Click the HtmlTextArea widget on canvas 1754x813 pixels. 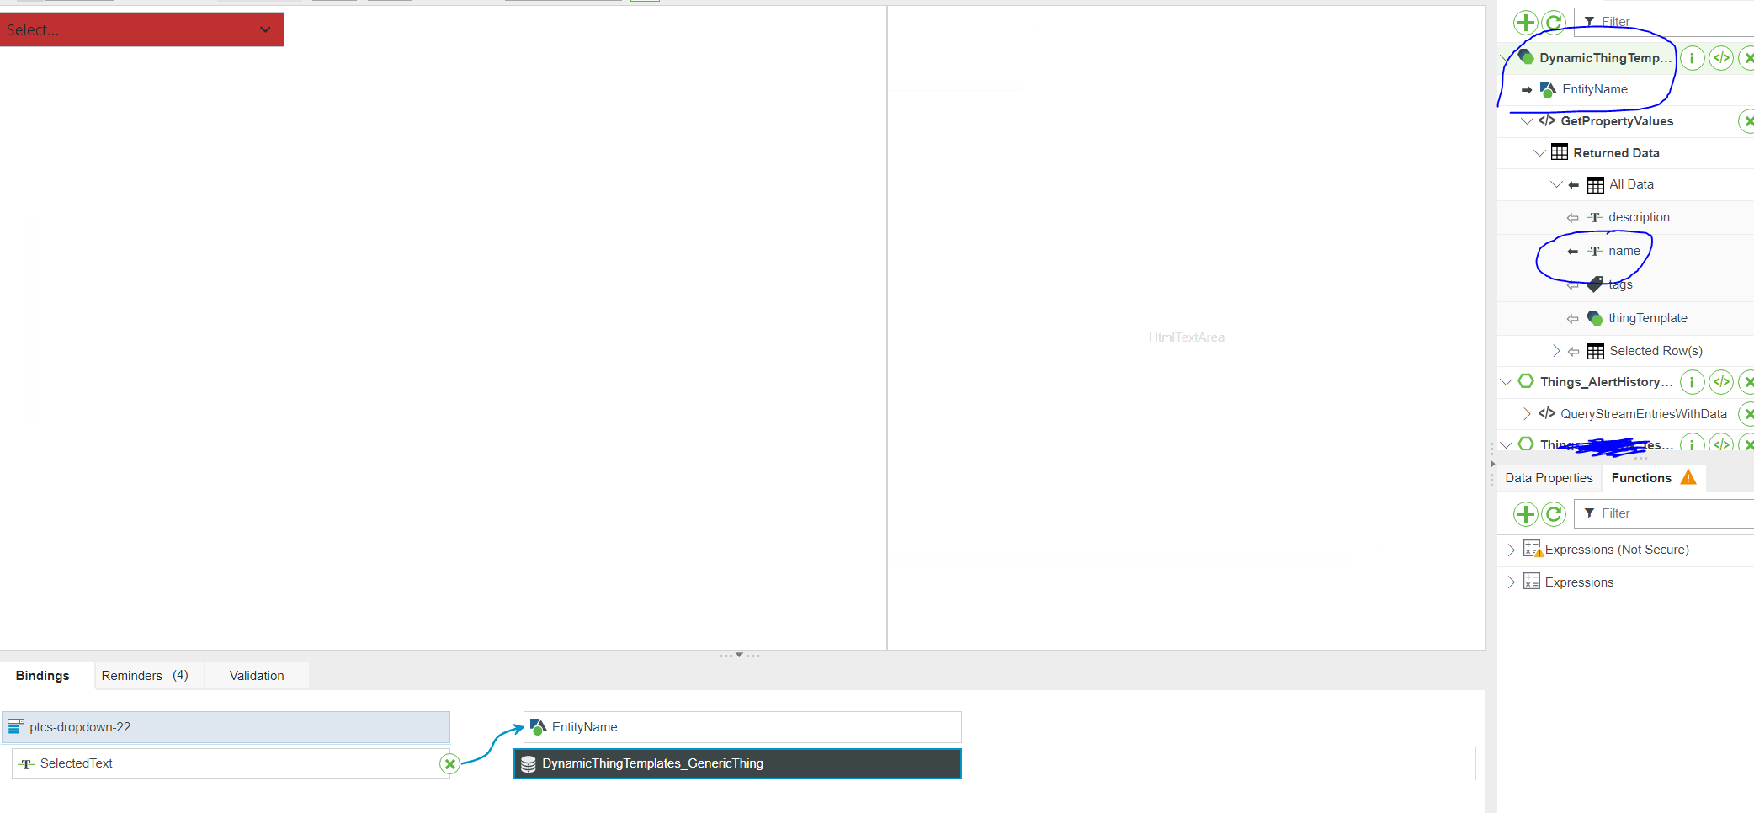pyautogui.click(x=1187, y=337)
